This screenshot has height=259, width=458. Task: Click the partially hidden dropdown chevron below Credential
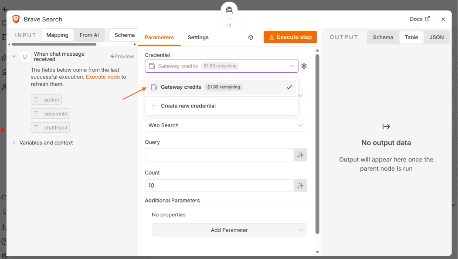coord(301,96)
